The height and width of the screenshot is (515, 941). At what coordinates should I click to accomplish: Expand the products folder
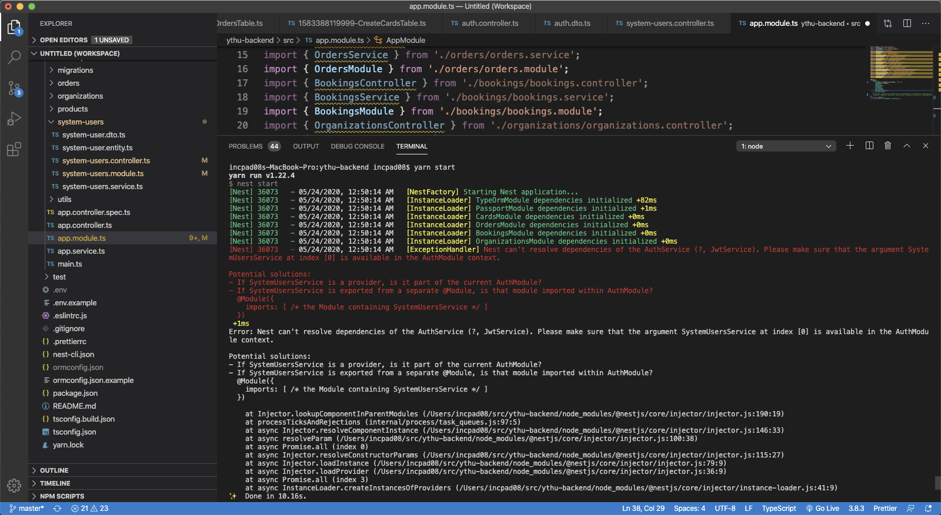coord(123,109)
